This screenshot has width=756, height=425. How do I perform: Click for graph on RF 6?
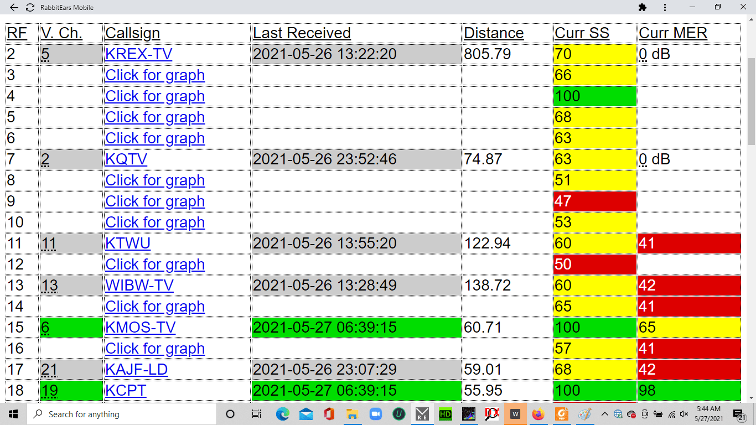pos(155,138)
